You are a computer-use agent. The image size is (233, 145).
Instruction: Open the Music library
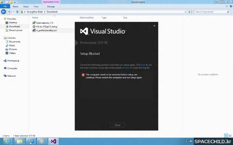click(x=12, y=45)
